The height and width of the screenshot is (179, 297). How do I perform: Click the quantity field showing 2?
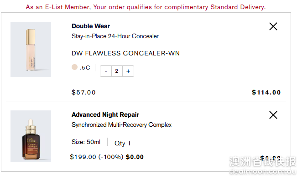click(x=117, y=71)
